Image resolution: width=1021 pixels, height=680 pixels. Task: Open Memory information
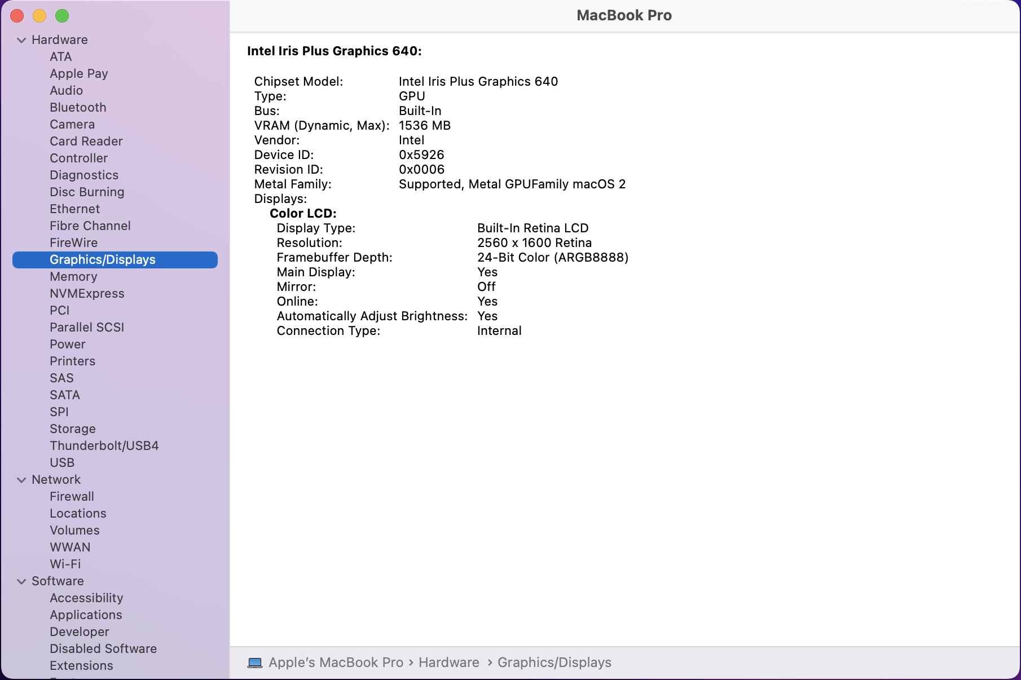coord(73,277)
